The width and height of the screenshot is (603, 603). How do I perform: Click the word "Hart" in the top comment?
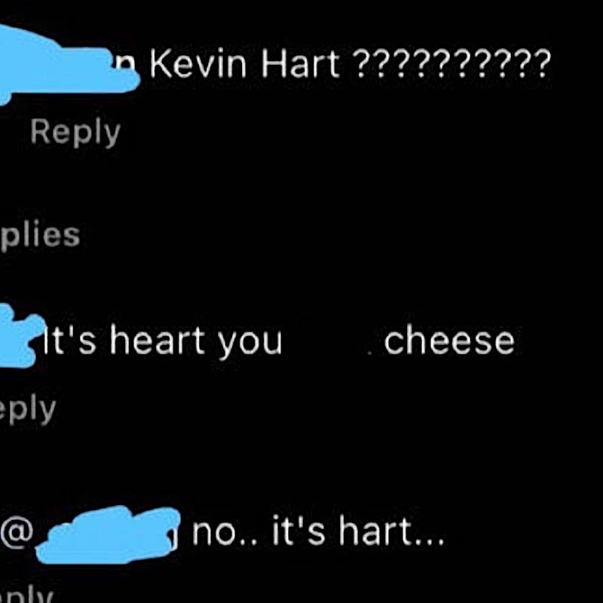300,63
